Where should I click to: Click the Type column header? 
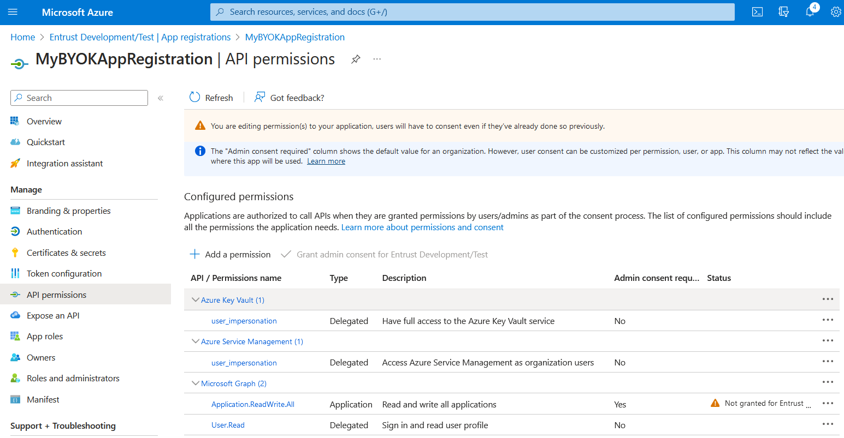[x=339, y=278]
